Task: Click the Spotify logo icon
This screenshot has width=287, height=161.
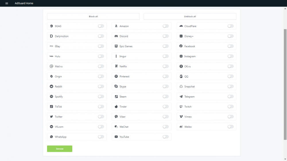Action: click(x=51, y=97)
